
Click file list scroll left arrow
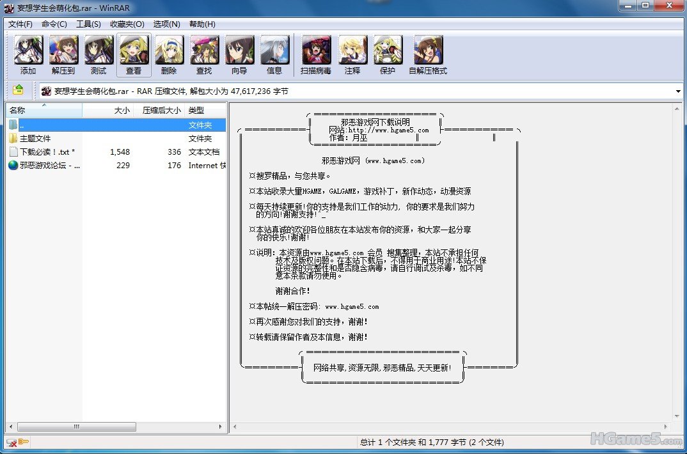[x=11, y=427]
